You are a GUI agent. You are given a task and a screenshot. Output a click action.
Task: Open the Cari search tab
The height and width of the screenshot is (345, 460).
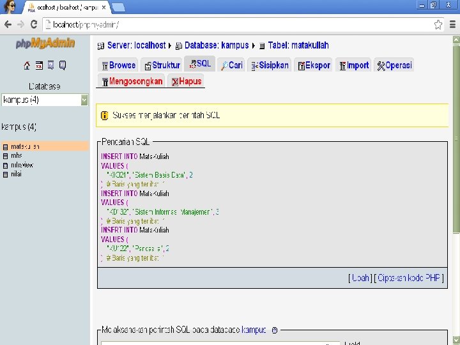232,65
